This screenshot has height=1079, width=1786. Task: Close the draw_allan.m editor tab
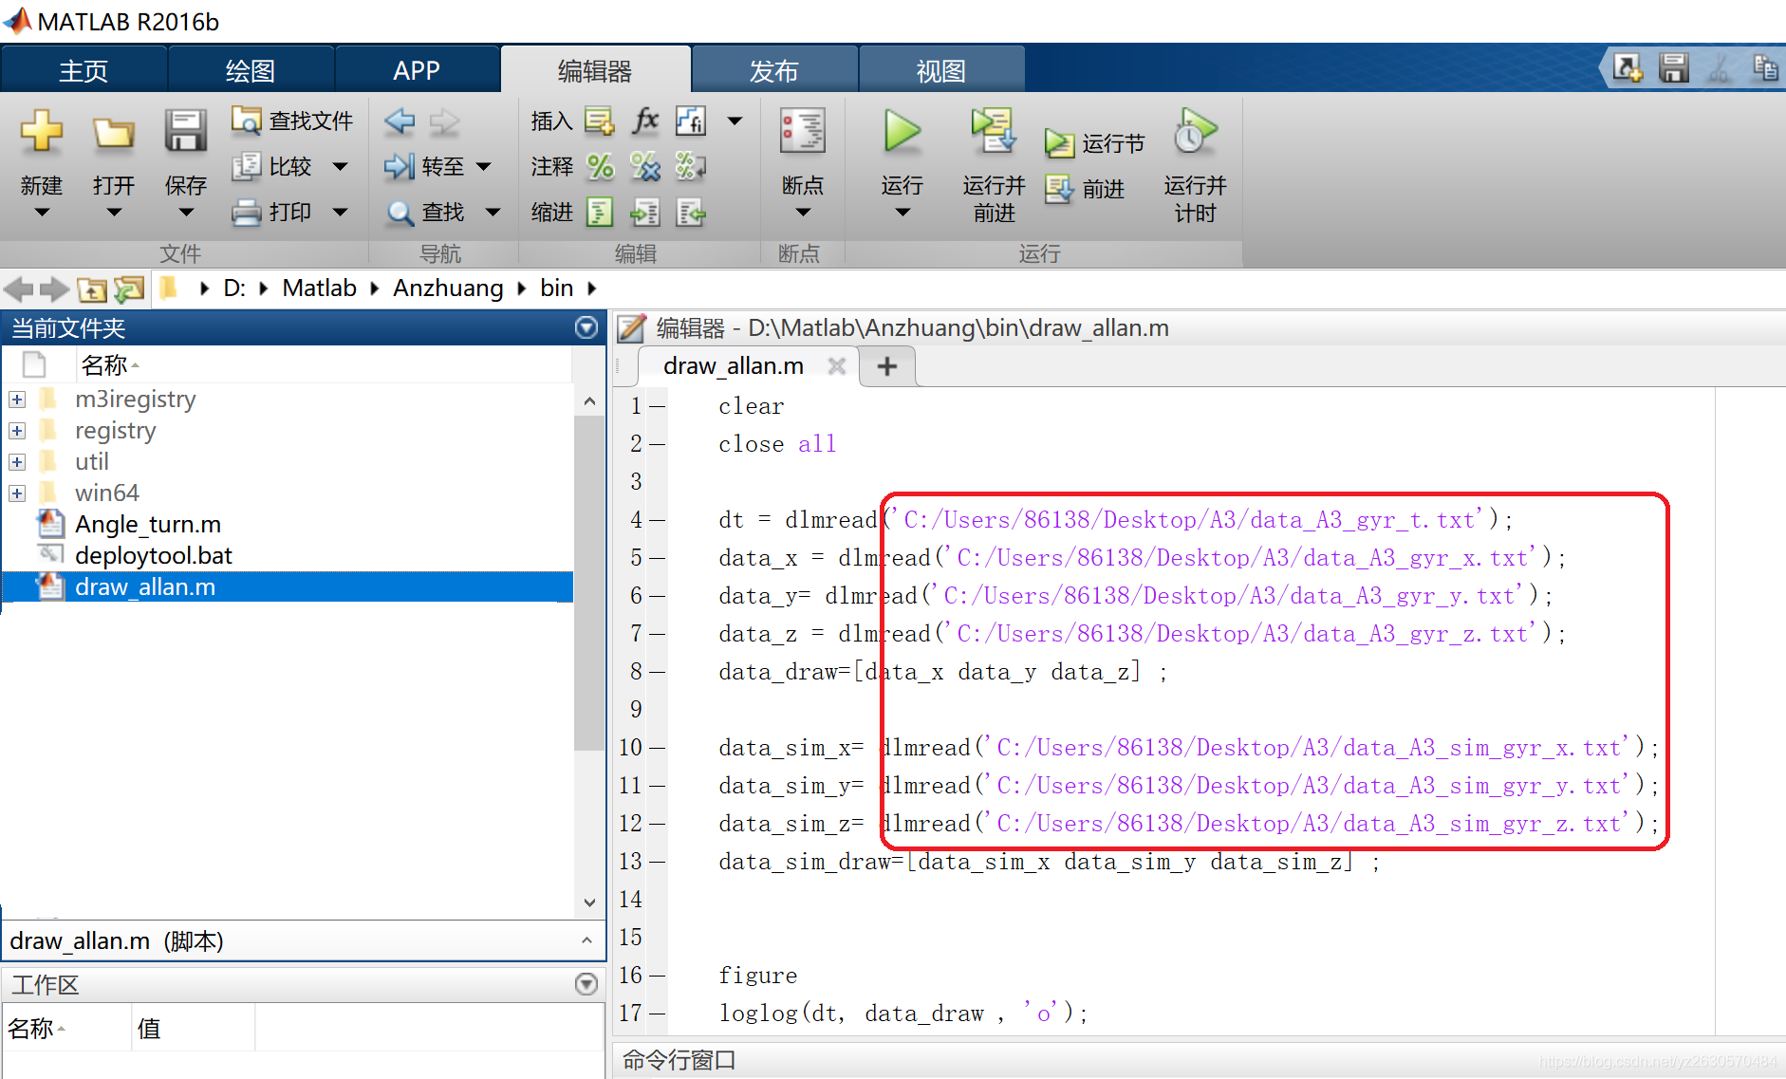[836, 366]
